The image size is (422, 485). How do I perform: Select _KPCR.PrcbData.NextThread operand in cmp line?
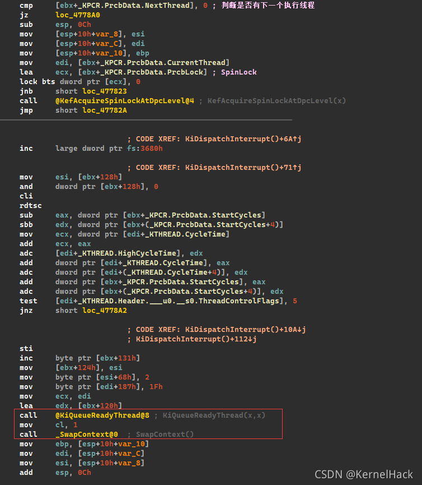click(125, 5)
